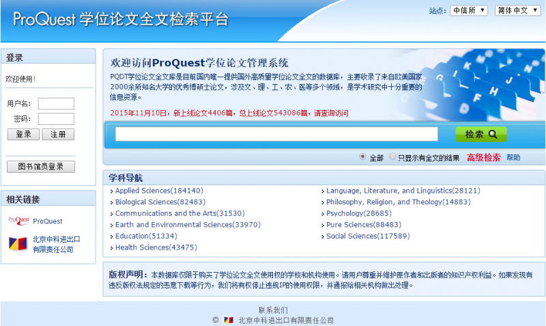
Task: Focus the 密码 password input field
Action: point(56,119)
